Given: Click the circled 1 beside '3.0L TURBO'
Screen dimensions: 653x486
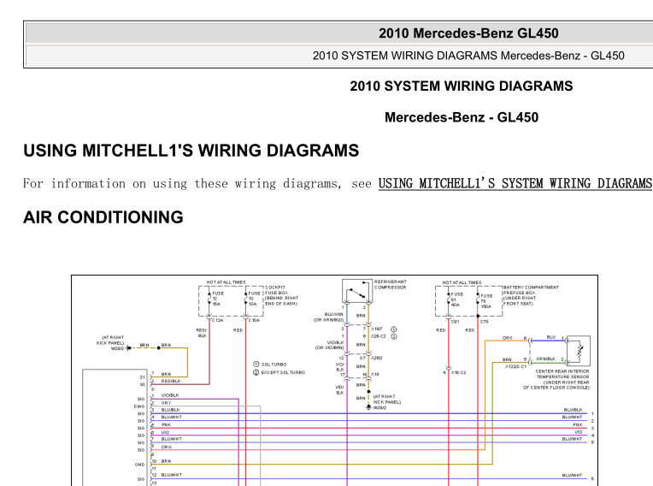Looking at the screenshot, I should pyautogui.click(x=256, y=364).
